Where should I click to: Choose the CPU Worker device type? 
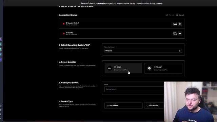(154, 105)
